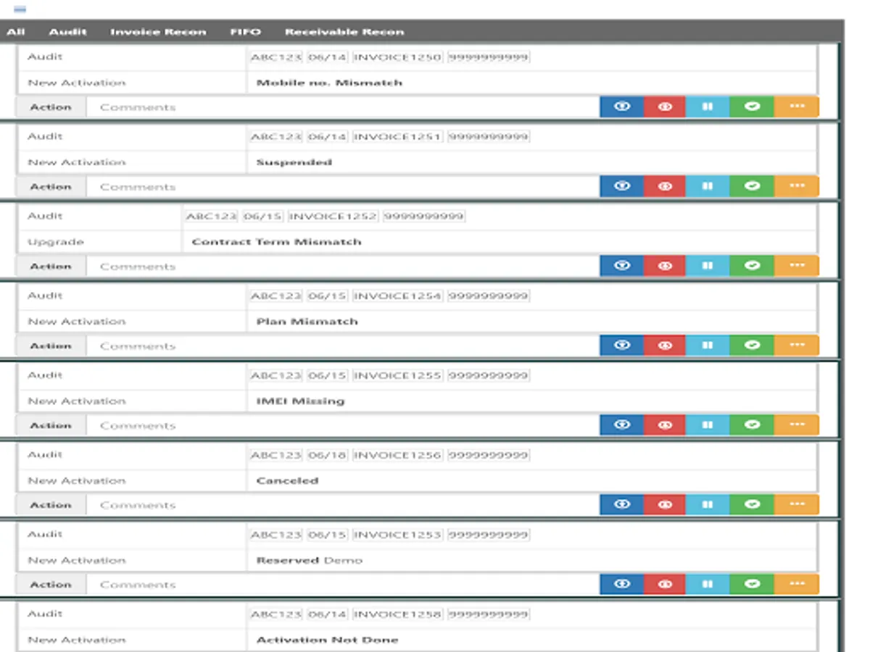Open orange ellipsis menu for Canceled row
Screen dimensions: 870x652
coord(796,505)
